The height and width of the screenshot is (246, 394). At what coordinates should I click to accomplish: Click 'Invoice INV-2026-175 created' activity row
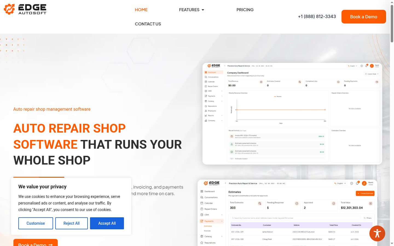(277, 136)
